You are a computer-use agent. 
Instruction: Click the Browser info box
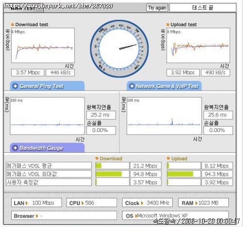point(64,215)
